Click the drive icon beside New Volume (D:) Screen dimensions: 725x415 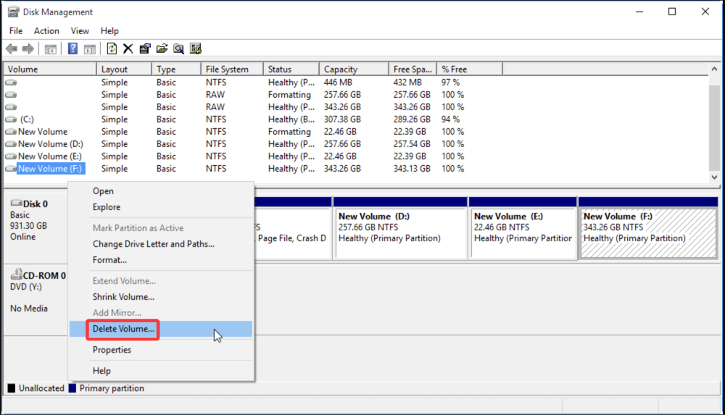(x=11, y=144)
